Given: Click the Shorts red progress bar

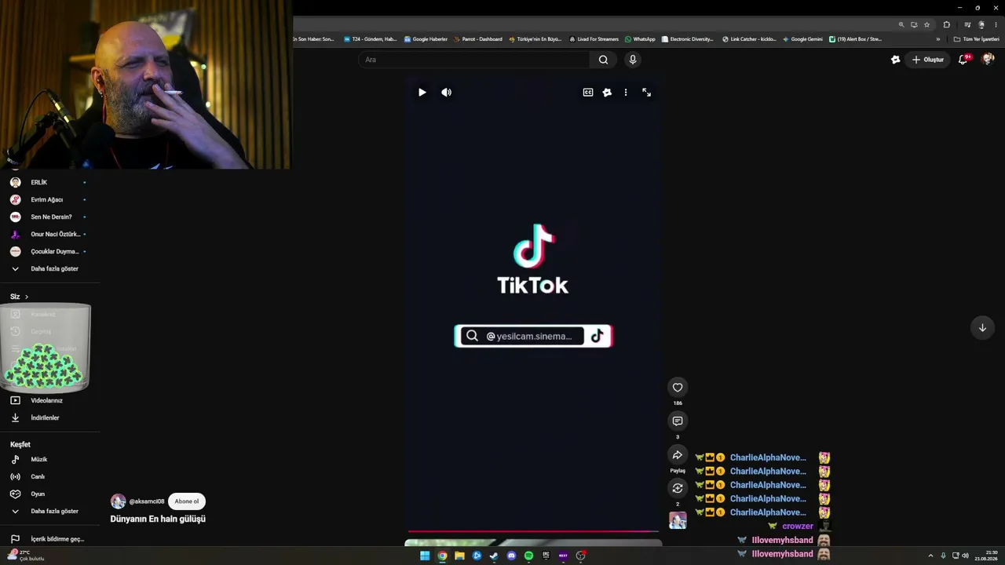Looking at the screenshot, I should click(x=533, y=531).
